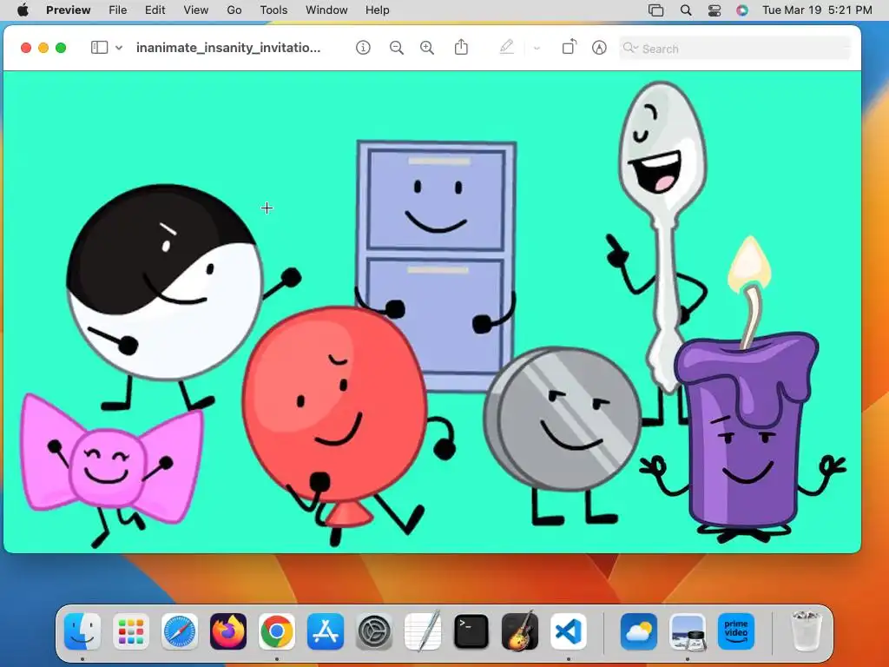Open Control Center in menu bar
This screenshot has height=667, width=889.
(x=714, y=10)
